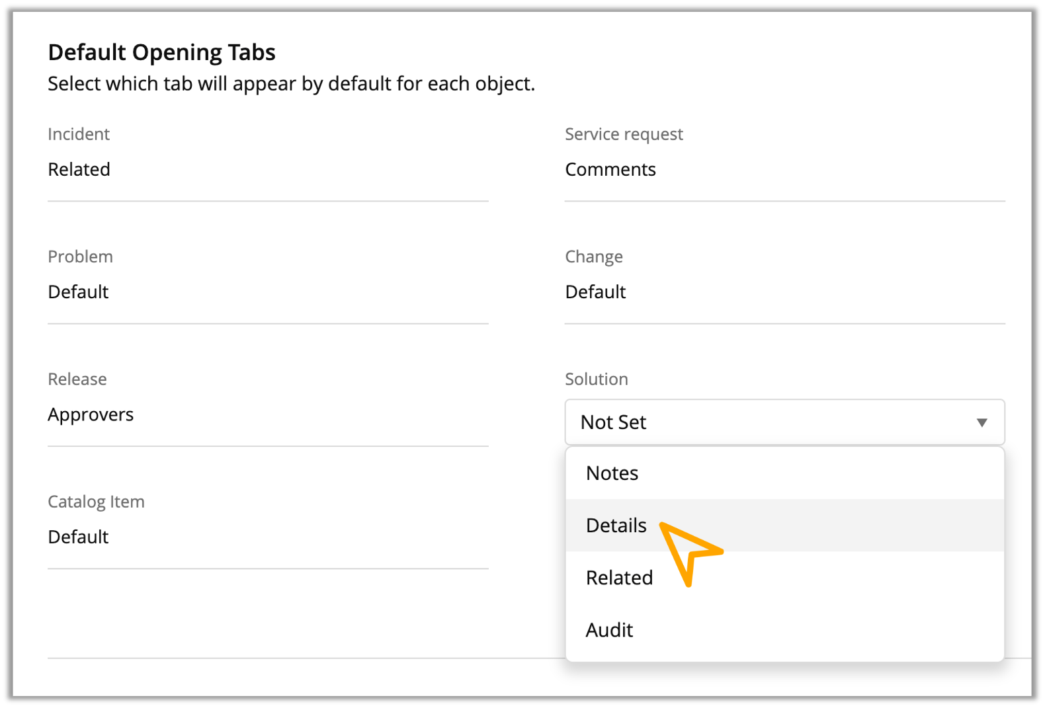This screenshot has width=1043, height=706.
Task: Click the 'Problem' field label
Action: point(80,256)
